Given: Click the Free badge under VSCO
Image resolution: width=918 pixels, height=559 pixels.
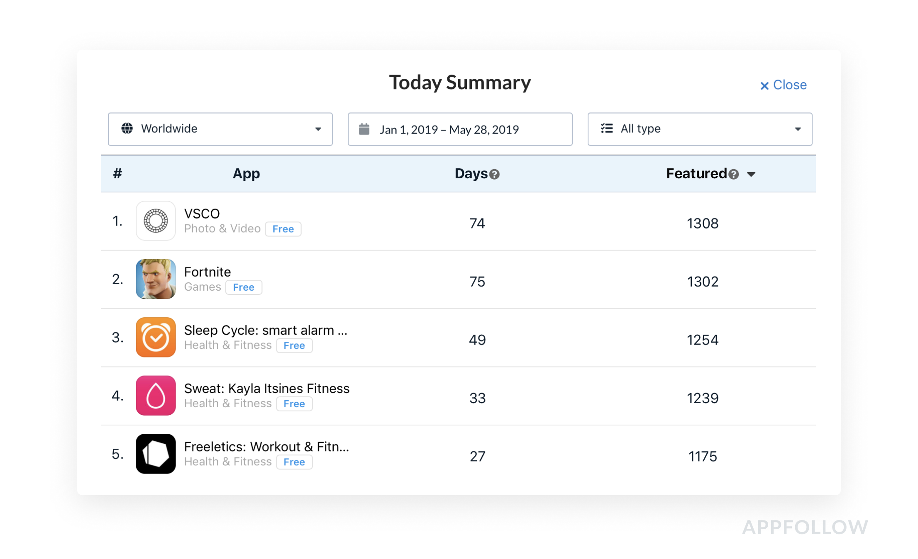Looking at the screenshot, I should pos(283,229).
